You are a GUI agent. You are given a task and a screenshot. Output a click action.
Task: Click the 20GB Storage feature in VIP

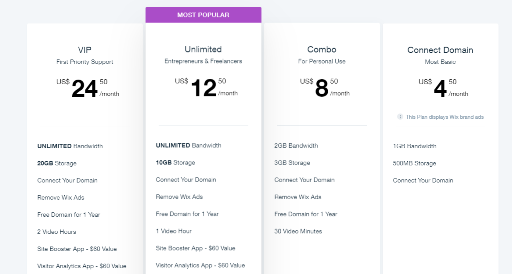57,163
